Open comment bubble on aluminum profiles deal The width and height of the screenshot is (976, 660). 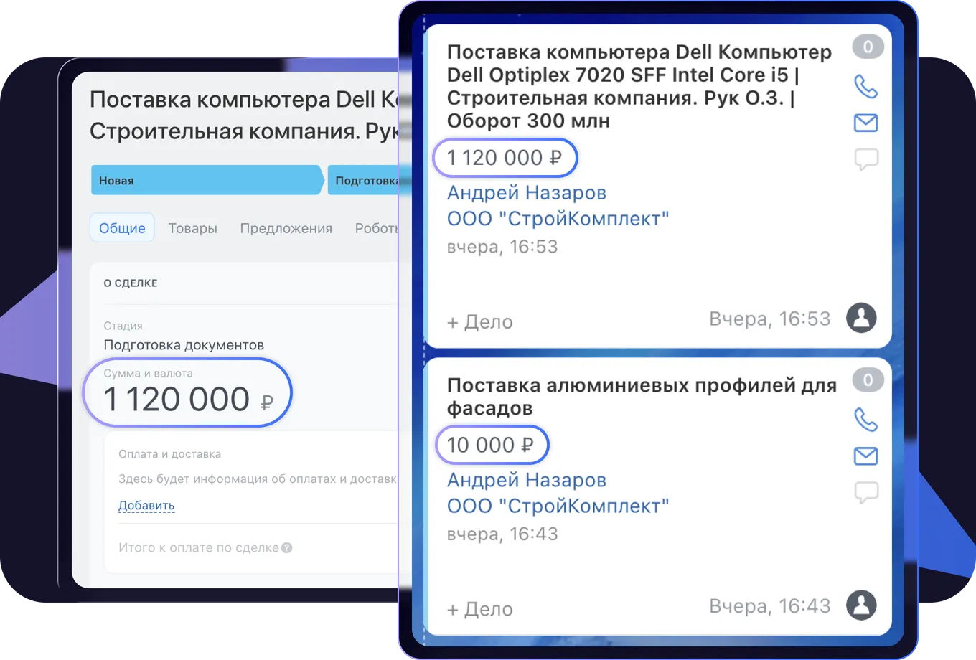[x=866, y=492]
